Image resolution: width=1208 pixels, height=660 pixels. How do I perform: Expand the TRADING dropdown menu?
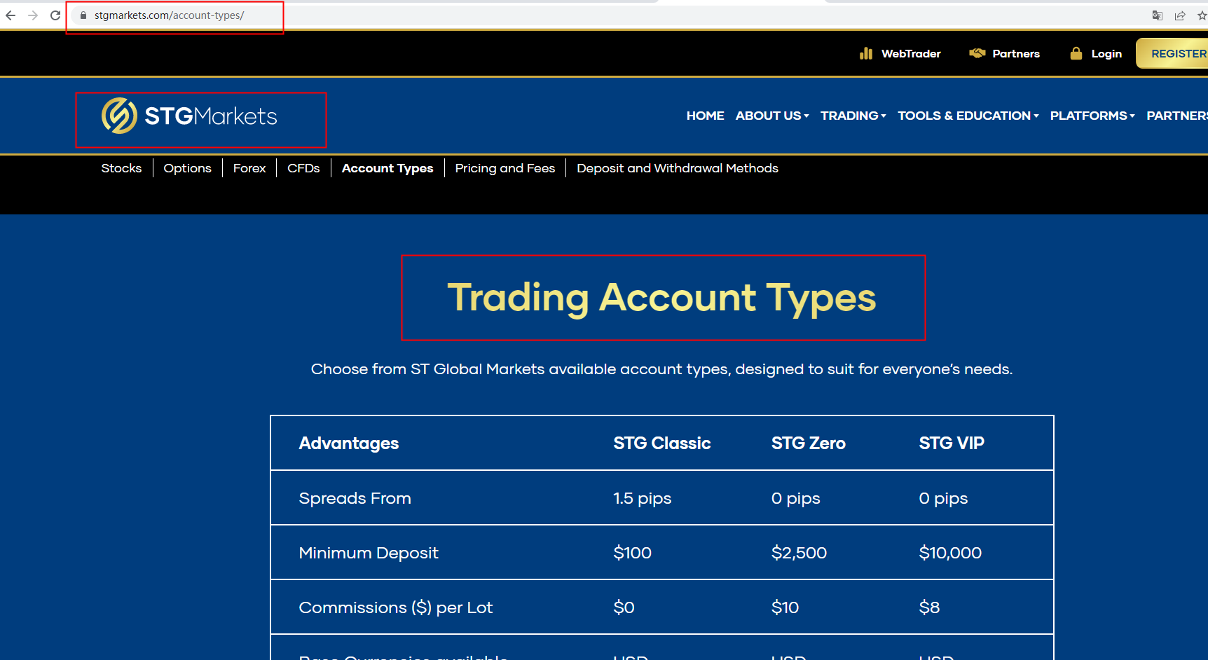coord(853,116)
